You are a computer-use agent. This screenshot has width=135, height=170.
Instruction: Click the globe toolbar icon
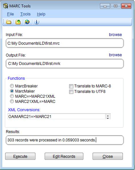27,22
